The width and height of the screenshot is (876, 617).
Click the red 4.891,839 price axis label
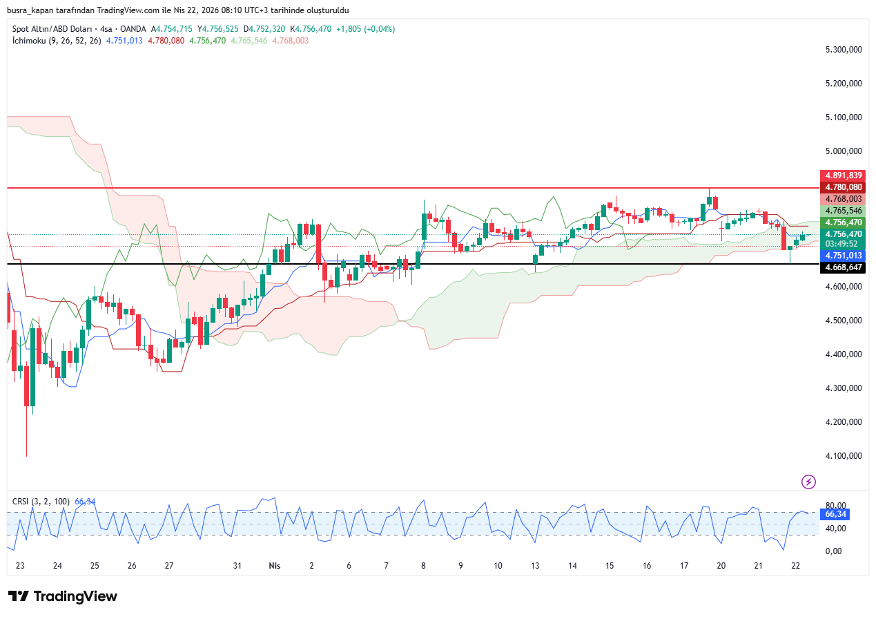[x=841, y=175]
